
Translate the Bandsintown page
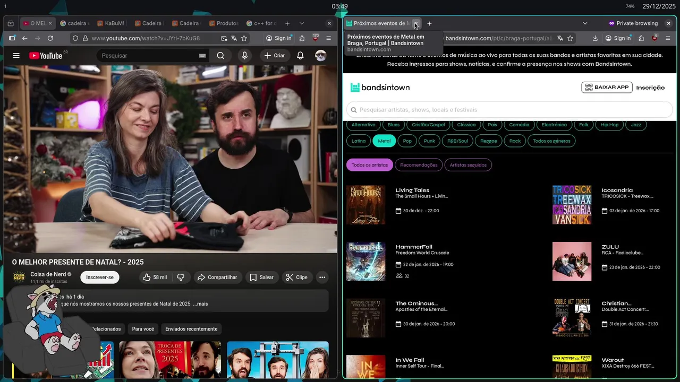point(560,38)
